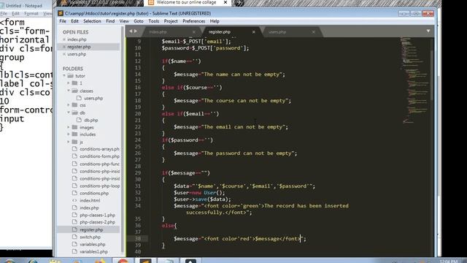
Task: Open db.php inside the db folder
Action: pyautogui.click(x=90, y=120)
